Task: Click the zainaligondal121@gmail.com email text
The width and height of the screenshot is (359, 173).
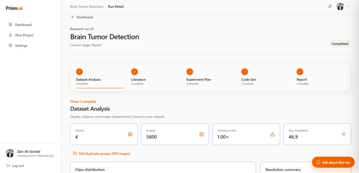Action: point(36,156)
